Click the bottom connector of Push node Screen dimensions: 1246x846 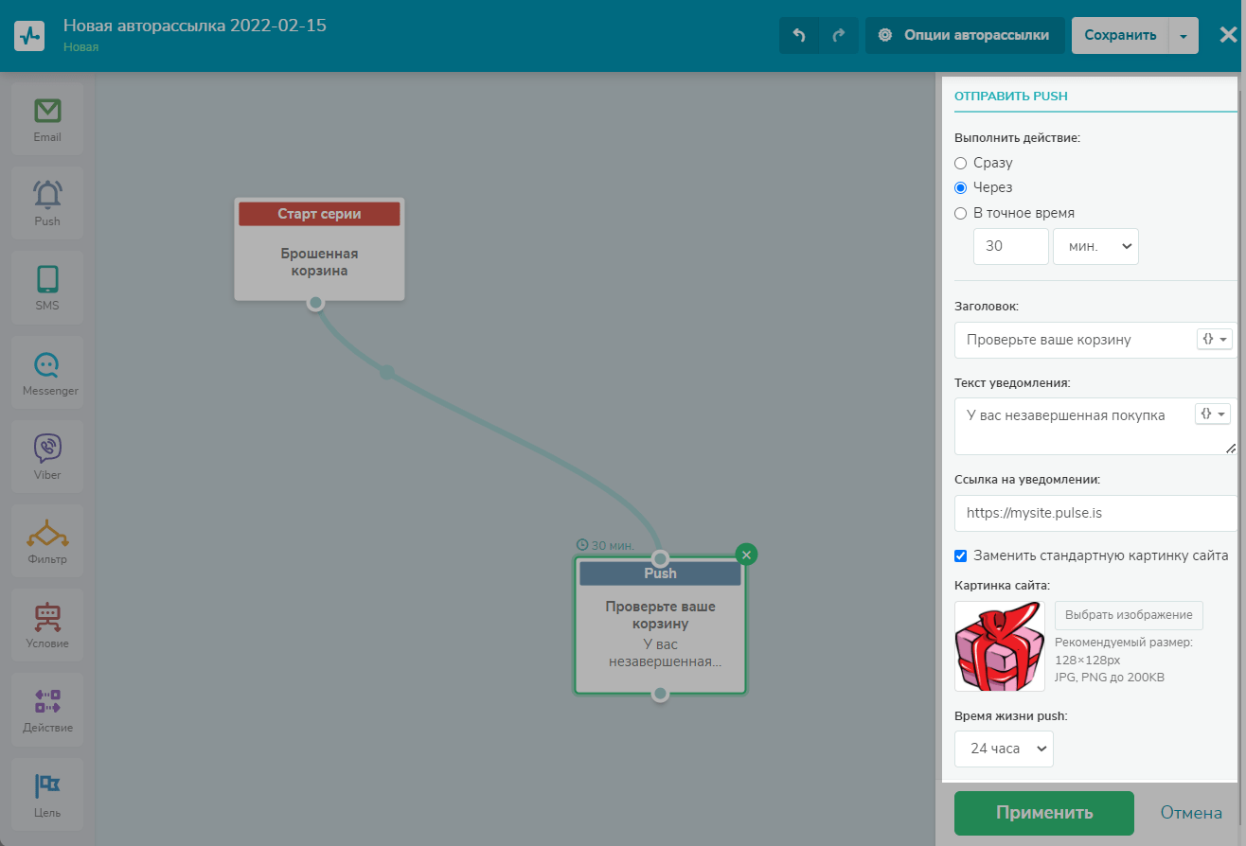[x=661, y=694]
